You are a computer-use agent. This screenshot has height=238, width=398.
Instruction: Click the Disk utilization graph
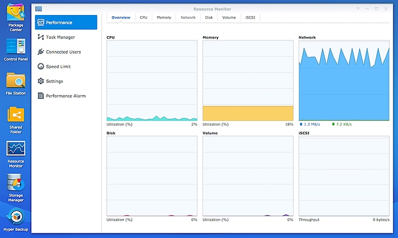pyautogui.click(x=152, y=176)
